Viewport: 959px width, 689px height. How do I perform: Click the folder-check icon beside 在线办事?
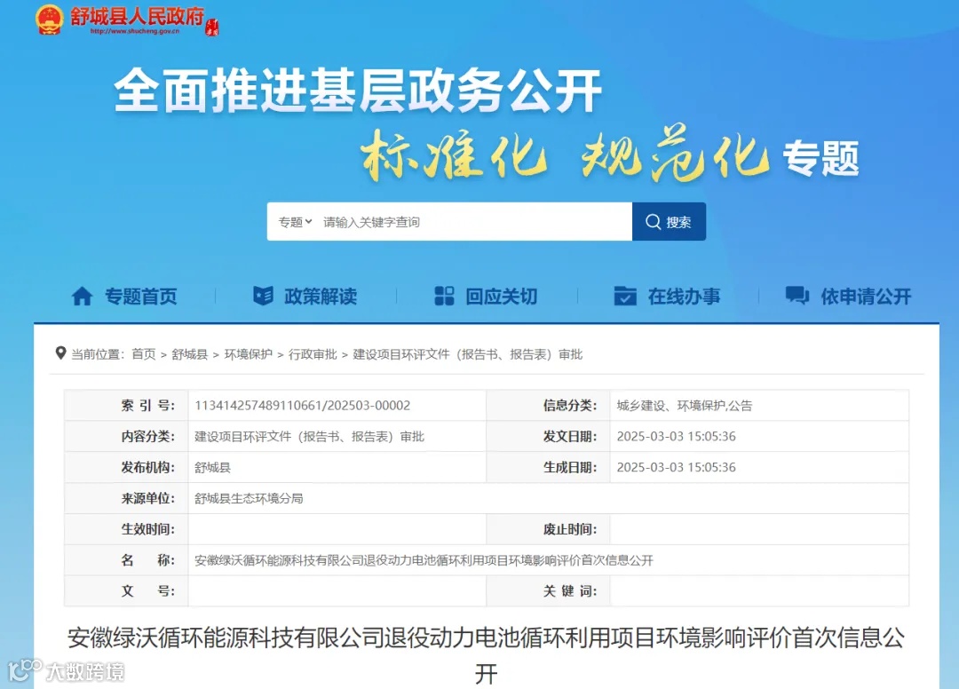[x=625, y=296]
